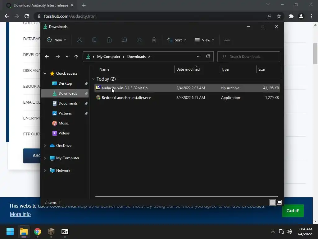Screen dimensions: 318x239
Task: Switch to large thumbnails view icon
Action: tap(279, 202)
